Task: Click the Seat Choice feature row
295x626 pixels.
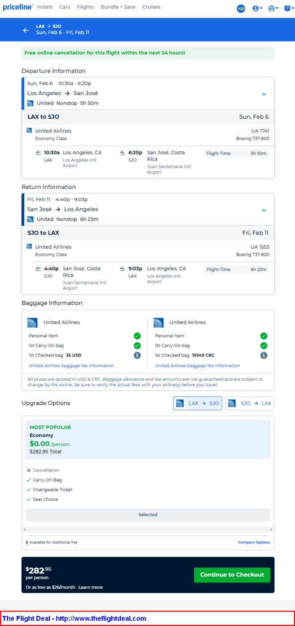Action: (42, 499)
